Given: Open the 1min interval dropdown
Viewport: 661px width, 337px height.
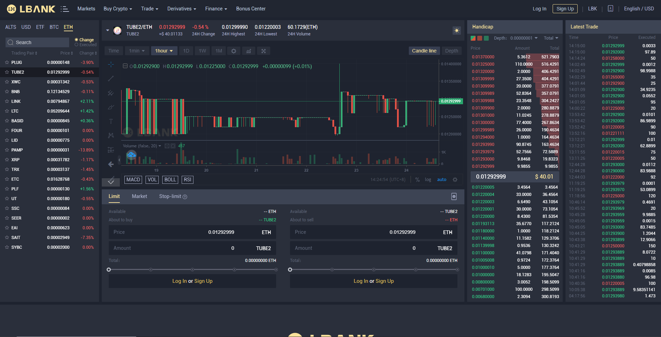Looking at the screenshot, I should coord(137,51).
